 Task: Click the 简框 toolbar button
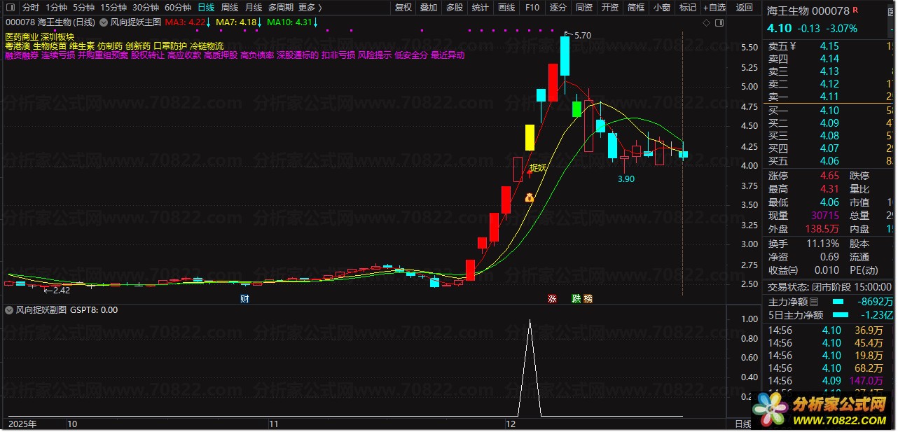pos(636,8)
